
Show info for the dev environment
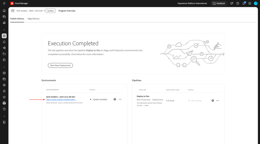[115, 99]
